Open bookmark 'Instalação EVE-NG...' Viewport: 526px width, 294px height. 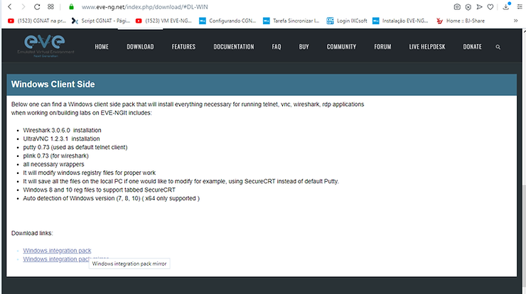(x=400, y=21)
